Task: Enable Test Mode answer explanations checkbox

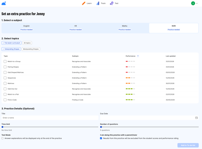Action: click(2, 138)
